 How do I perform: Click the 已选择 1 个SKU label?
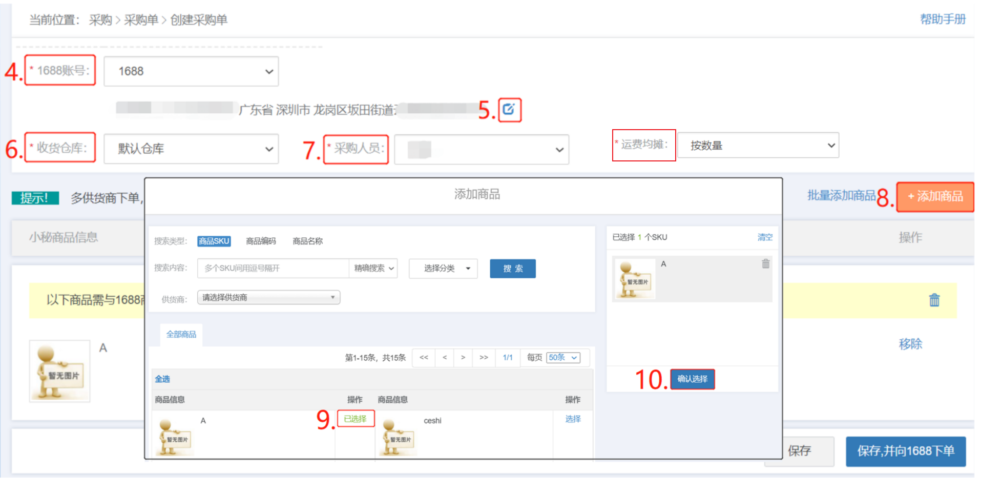pos(639,237)
